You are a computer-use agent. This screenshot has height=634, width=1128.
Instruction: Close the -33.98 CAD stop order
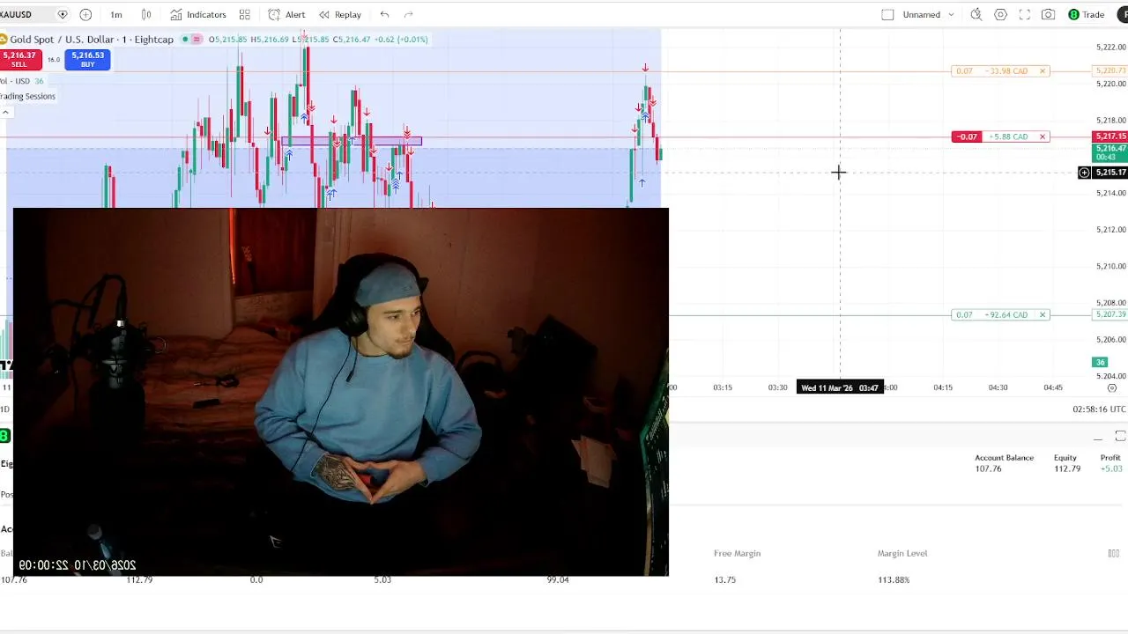click(1043, 70)
